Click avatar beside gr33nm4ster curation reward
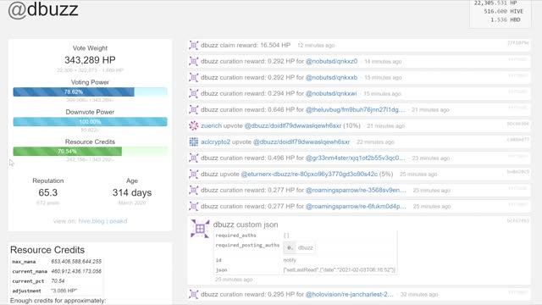Viewport: 542px width, 305px height. coord(194,158)
